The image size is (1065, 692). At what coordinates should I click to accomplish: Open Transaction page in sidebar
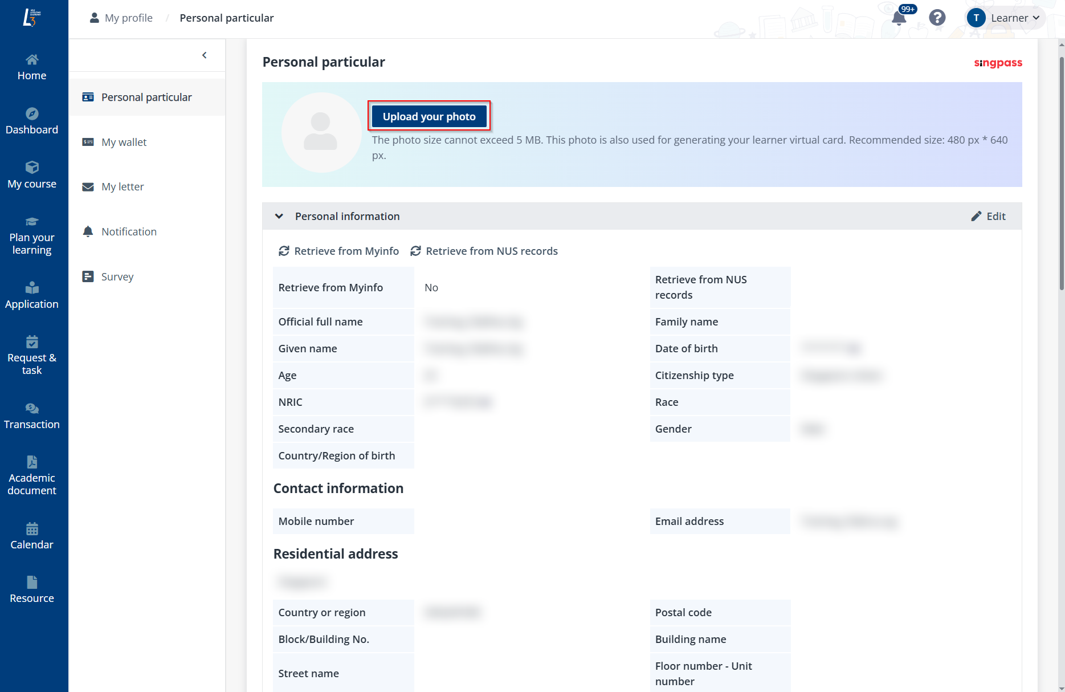(x=32, y=416)
